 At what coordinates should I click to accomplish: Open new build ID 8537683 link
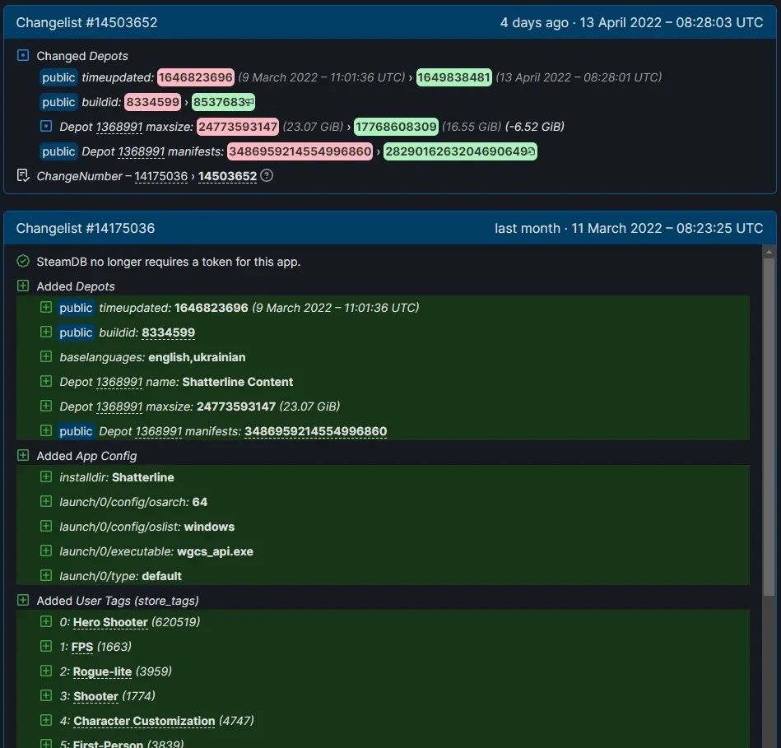(219, 102)
